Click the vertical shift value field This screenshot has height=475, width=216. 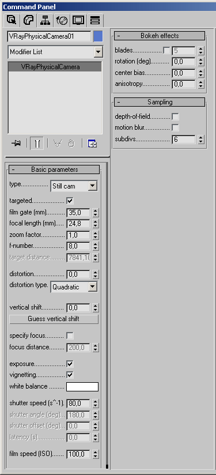point(78,308)
